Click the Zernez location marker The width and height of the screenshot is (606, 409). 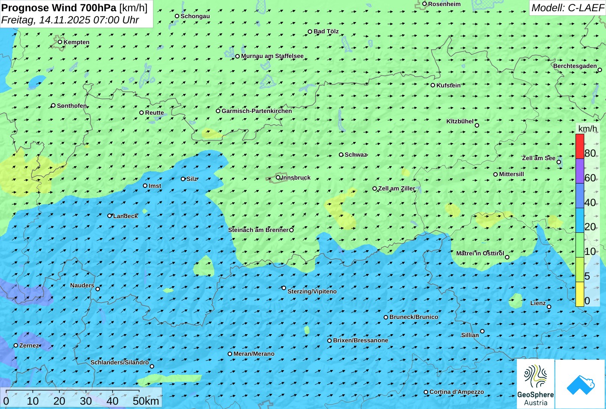tap(16, 345)
